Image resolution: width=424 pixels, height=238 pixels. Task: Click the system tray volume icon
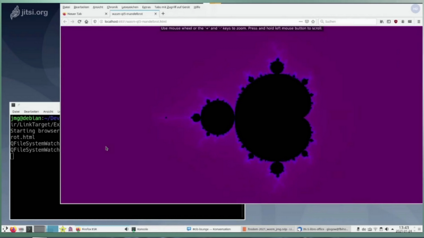click(387, 229)
